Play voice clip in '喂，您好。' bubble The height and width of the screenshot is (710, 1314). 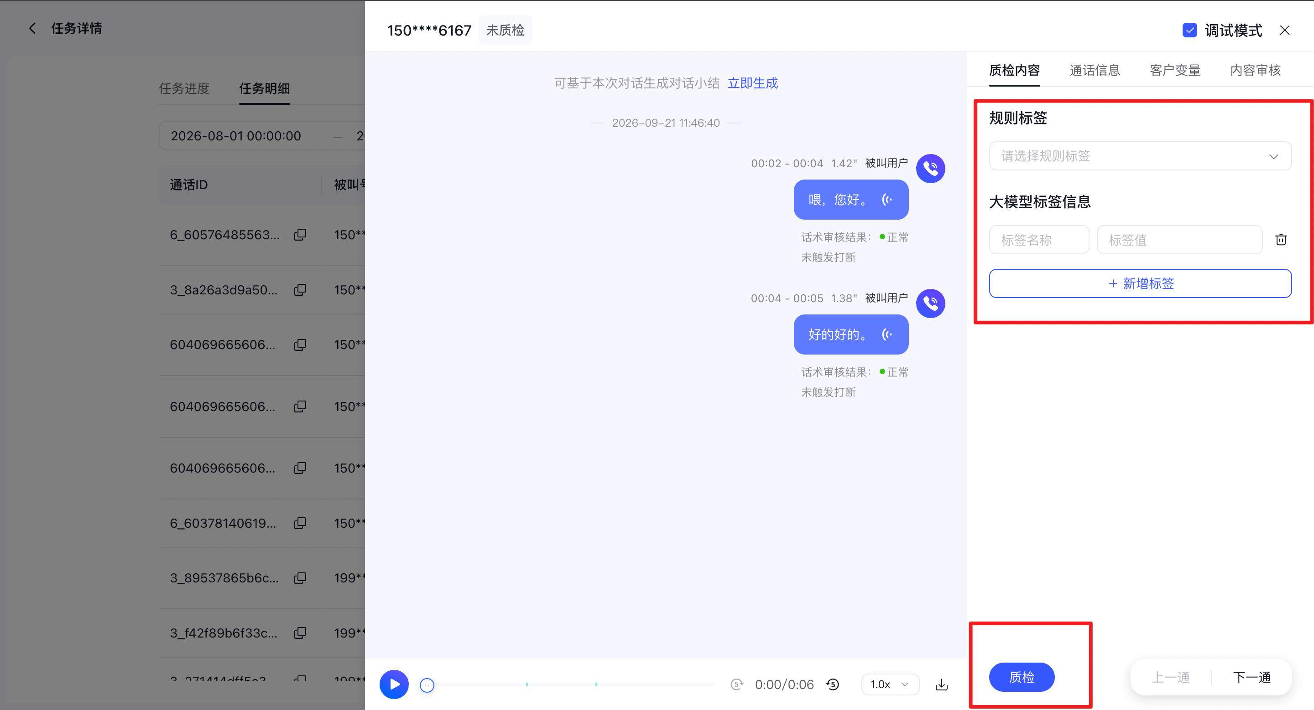(x=887, y=200)
